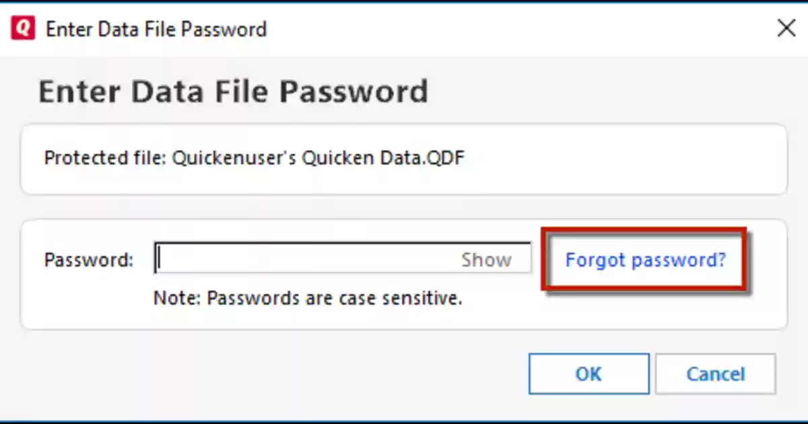The image size is (808, 424).
Task: Click the large Enter Data File Password heading
Action: tap(233, 91)
